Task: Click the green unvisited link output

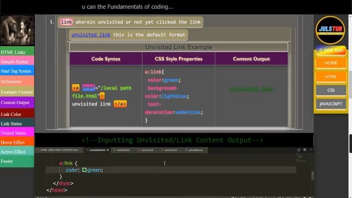Action: 251,89
